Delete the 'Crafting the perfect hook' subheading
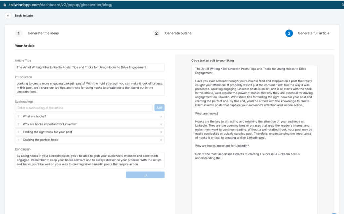Image resolution: width=344 pixels, height=214 pixels. 161,140
